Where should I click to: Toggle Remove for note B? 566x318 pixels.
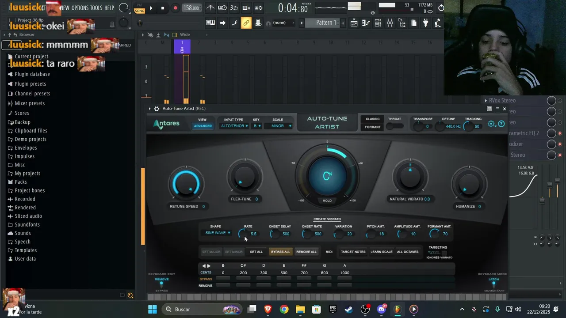pyautogui.click(x=223, y=286)
